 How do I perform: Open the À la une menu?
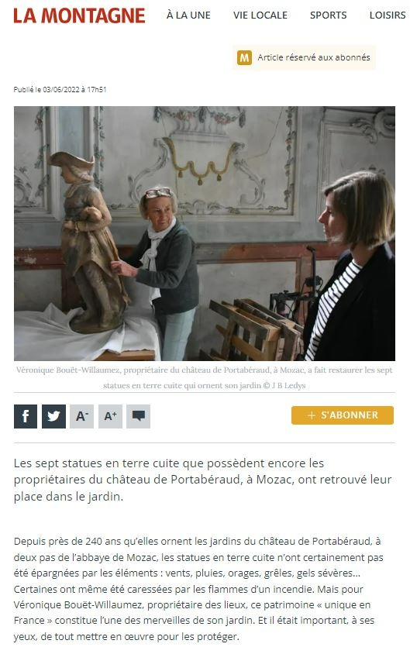[x=188, y=15]
